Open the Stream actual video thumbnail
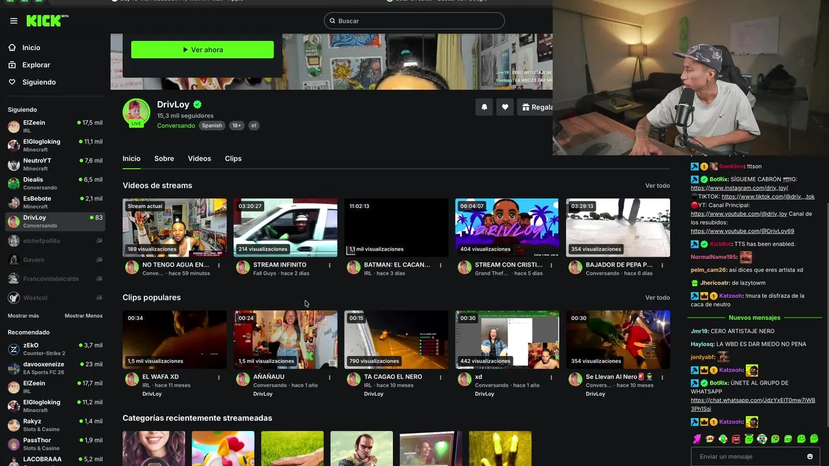Image resolution: width=829 pixels, height=466 pixels. [x=175, y=228]
